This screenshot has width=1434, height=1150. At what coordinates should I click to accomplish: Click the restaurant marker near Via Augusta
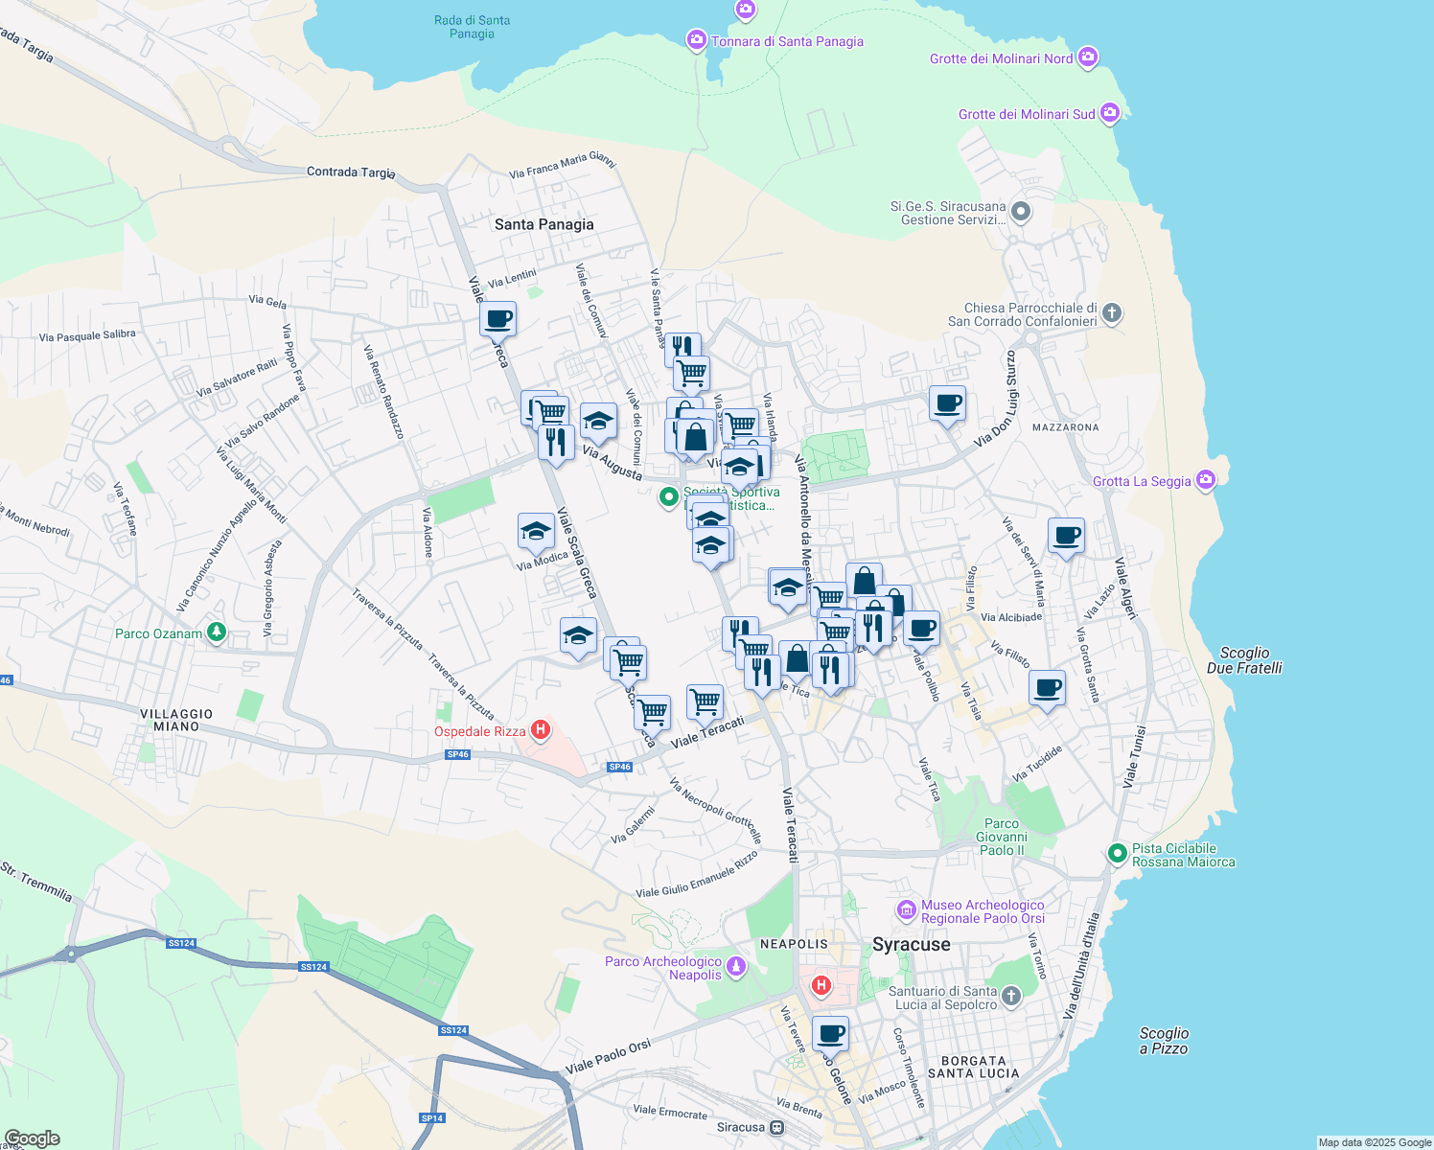(x=556, y=441)
